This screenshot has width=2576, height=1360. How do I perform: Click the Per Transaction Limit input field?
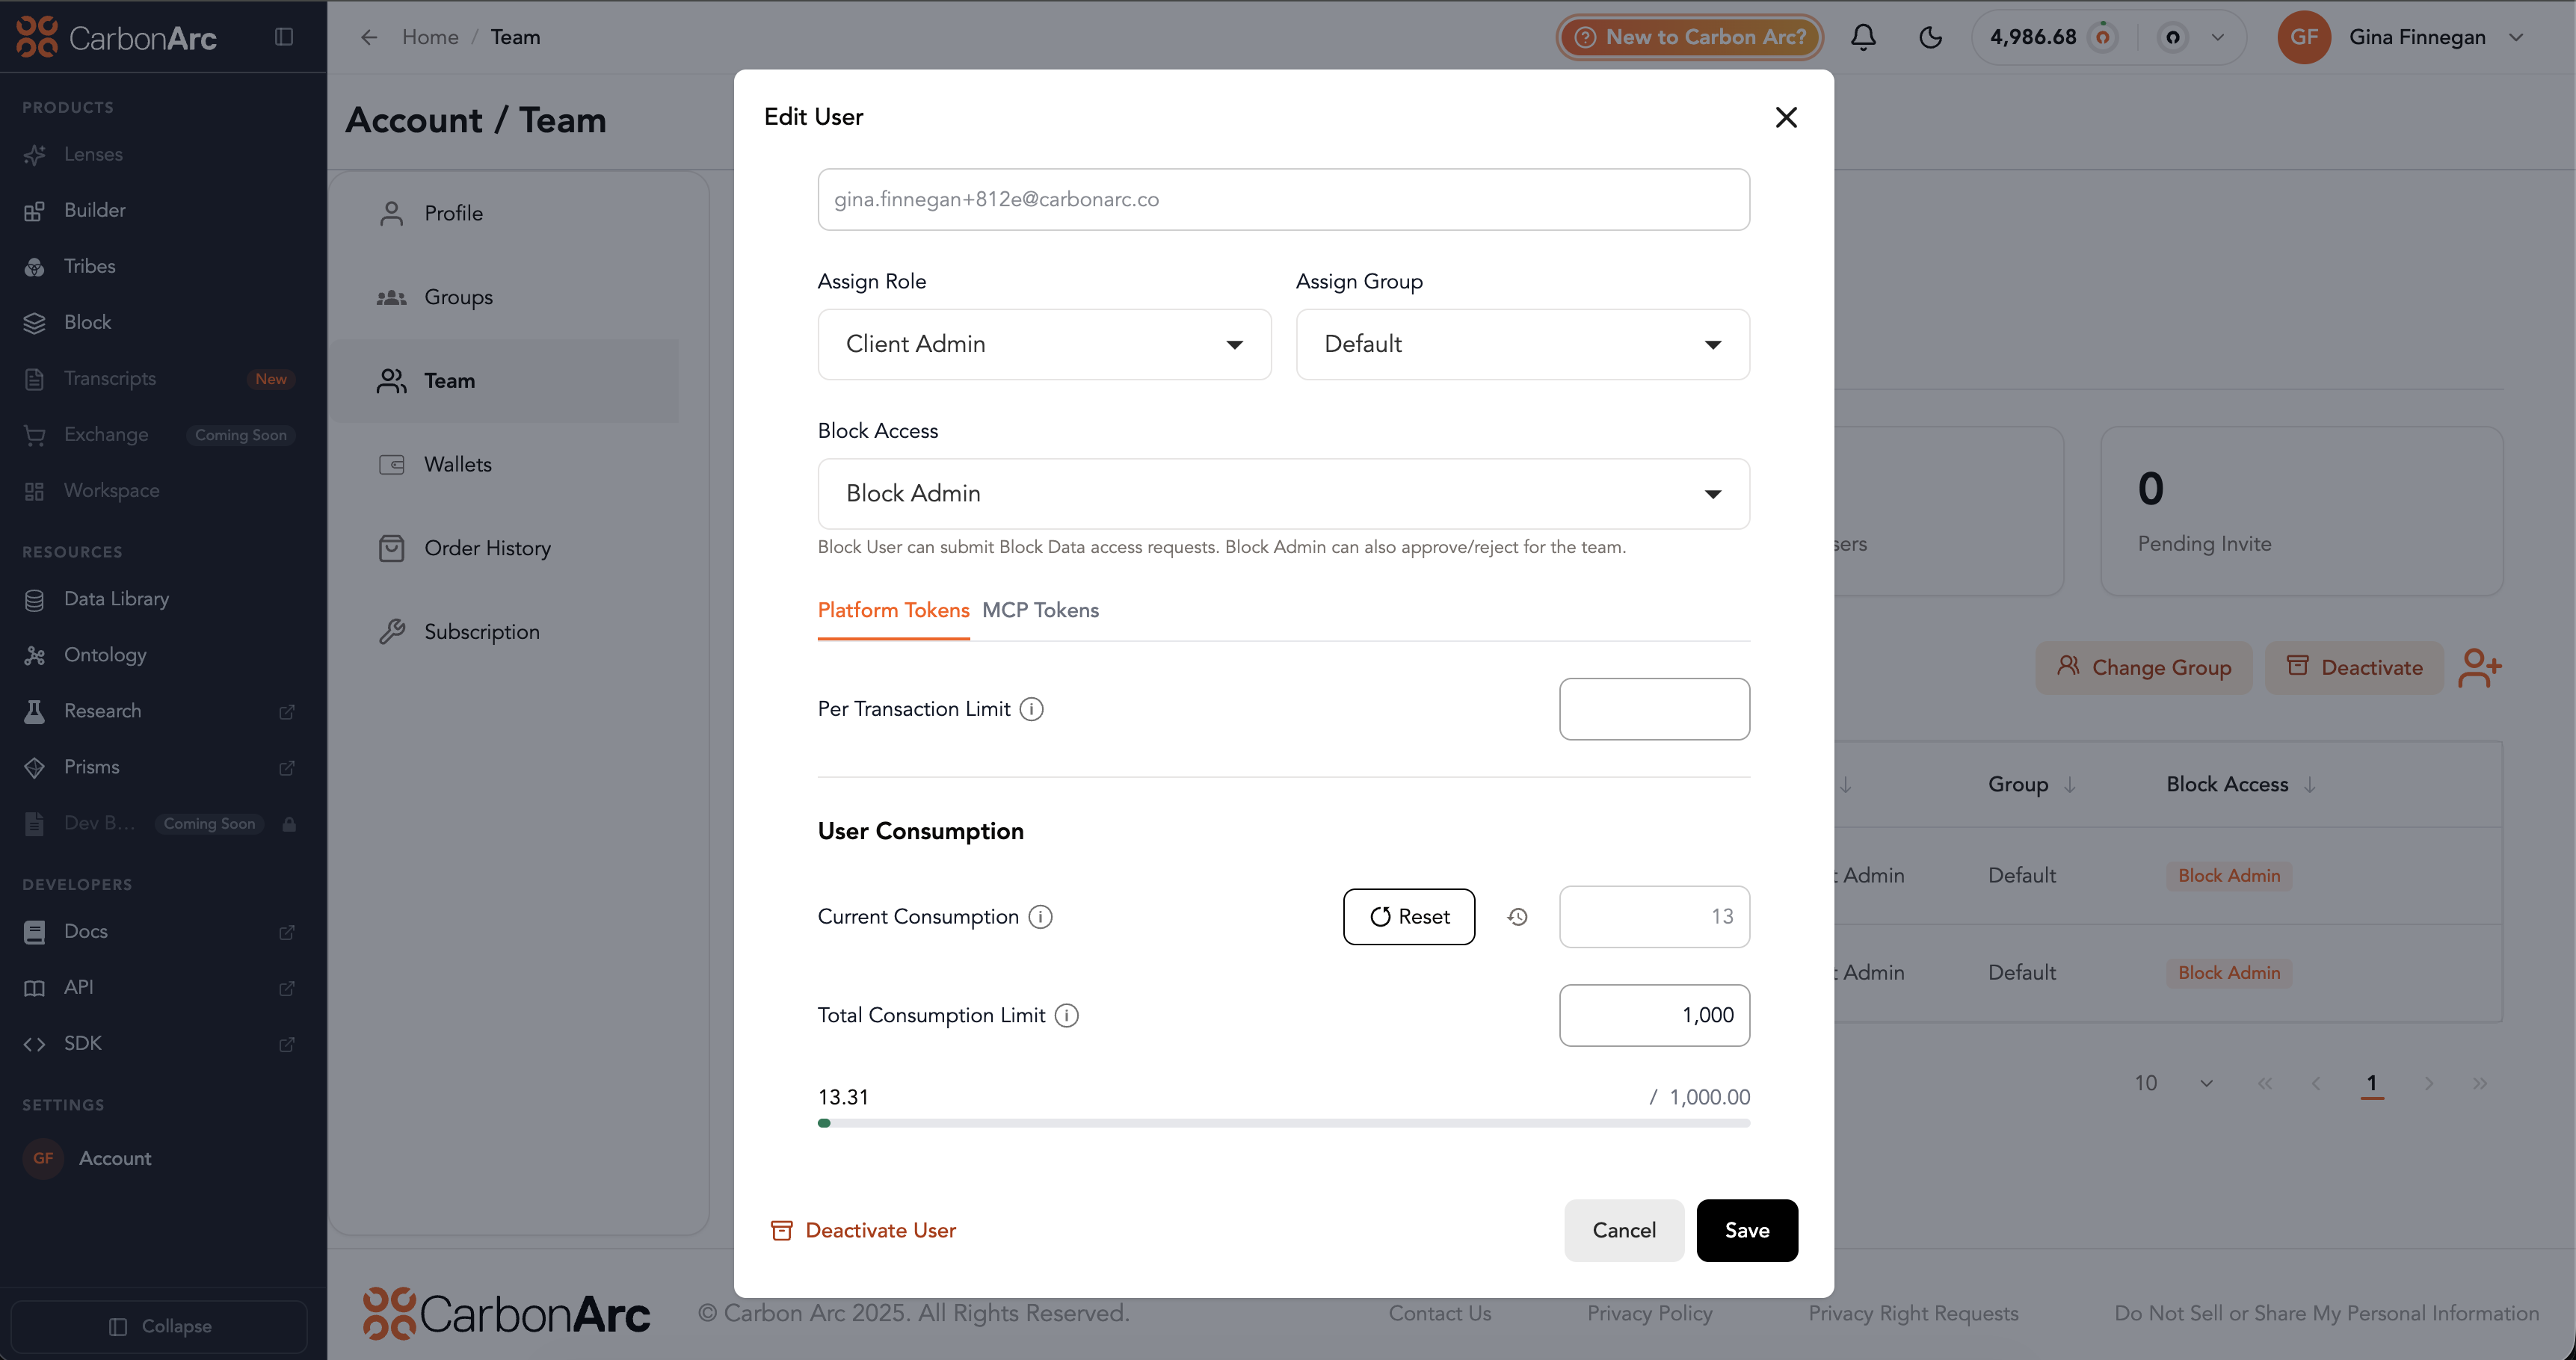pos(1654,708)
